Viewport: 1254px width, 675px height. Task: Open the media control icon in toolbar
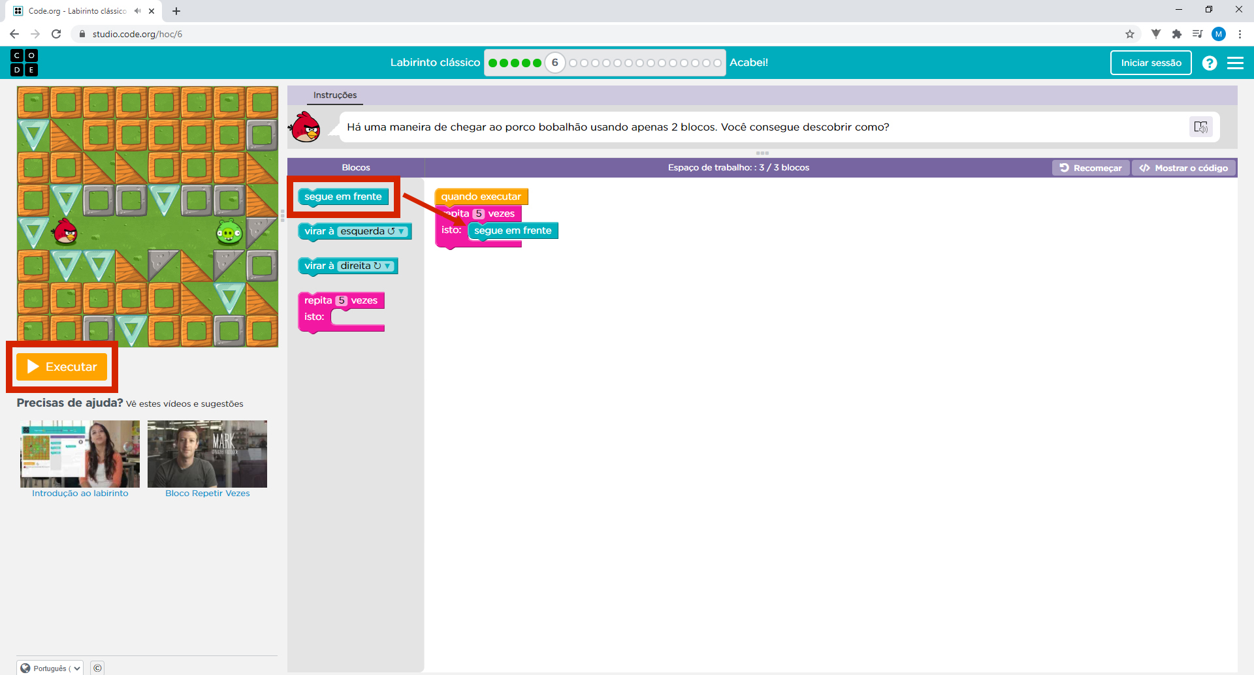(x=1198, y=34)
